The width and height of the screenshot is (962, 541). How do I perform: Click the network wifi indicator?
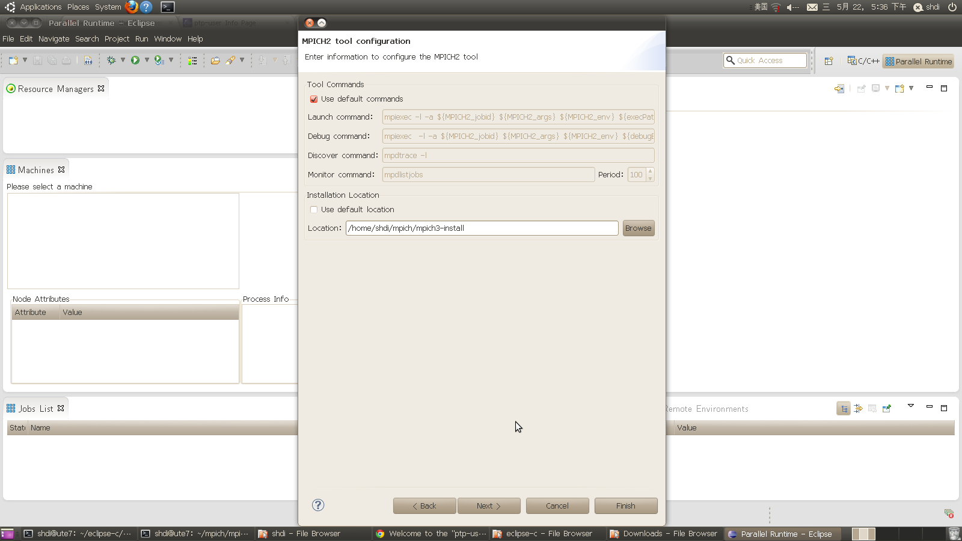(x=776, y=7)
